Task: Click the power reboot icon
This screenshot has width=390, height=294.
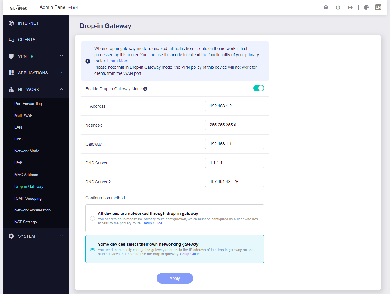Action: [x=338, y=7]
